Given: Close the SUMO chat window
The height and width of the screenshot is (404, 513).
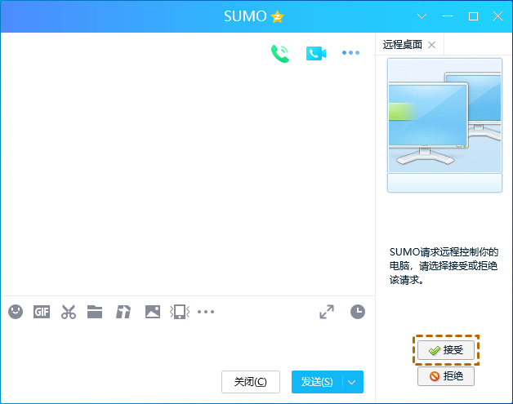Looking at the screenshot, I should [x=498, y=16].
